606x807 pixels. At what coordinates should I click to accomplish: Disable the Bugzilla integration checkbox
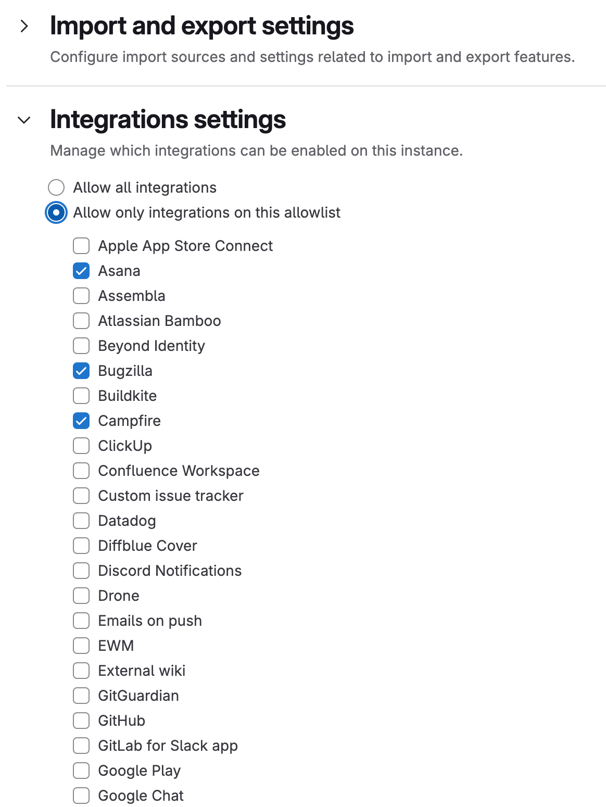(81, 371)
